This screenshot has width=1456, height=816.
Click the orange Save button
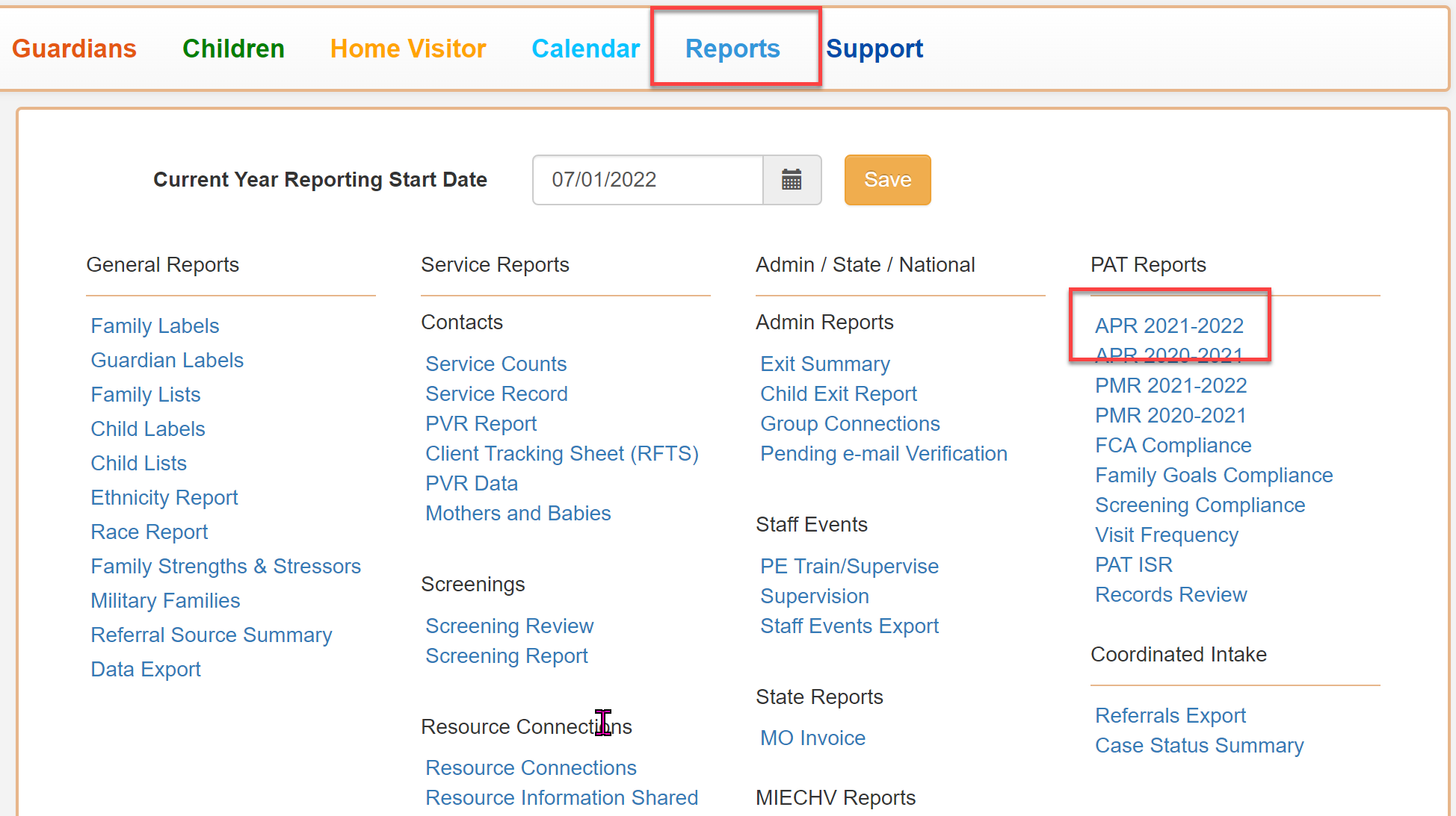(x=887, y=180)
